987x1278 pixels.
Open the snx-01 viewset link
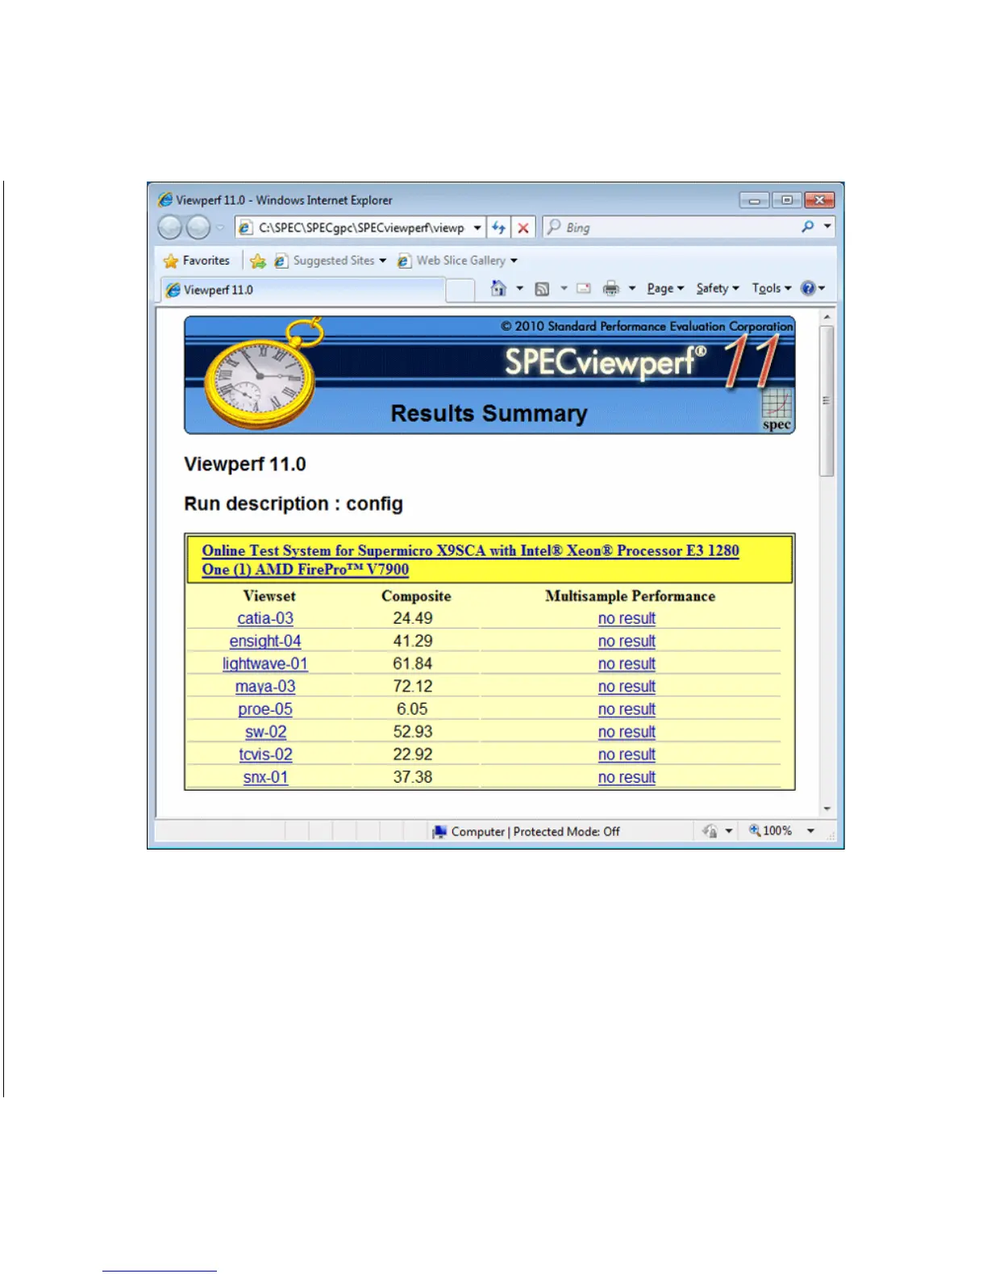click(x=265, y=777)
